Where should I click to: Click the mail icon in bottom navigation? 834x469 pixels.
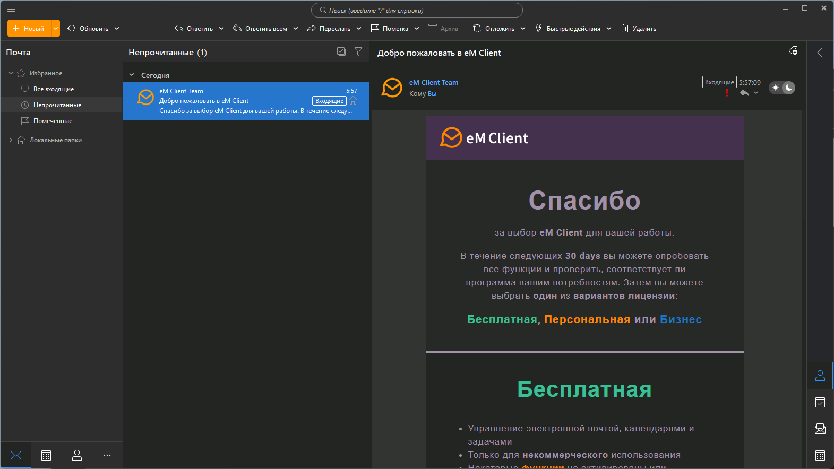(x=16, y=455)
